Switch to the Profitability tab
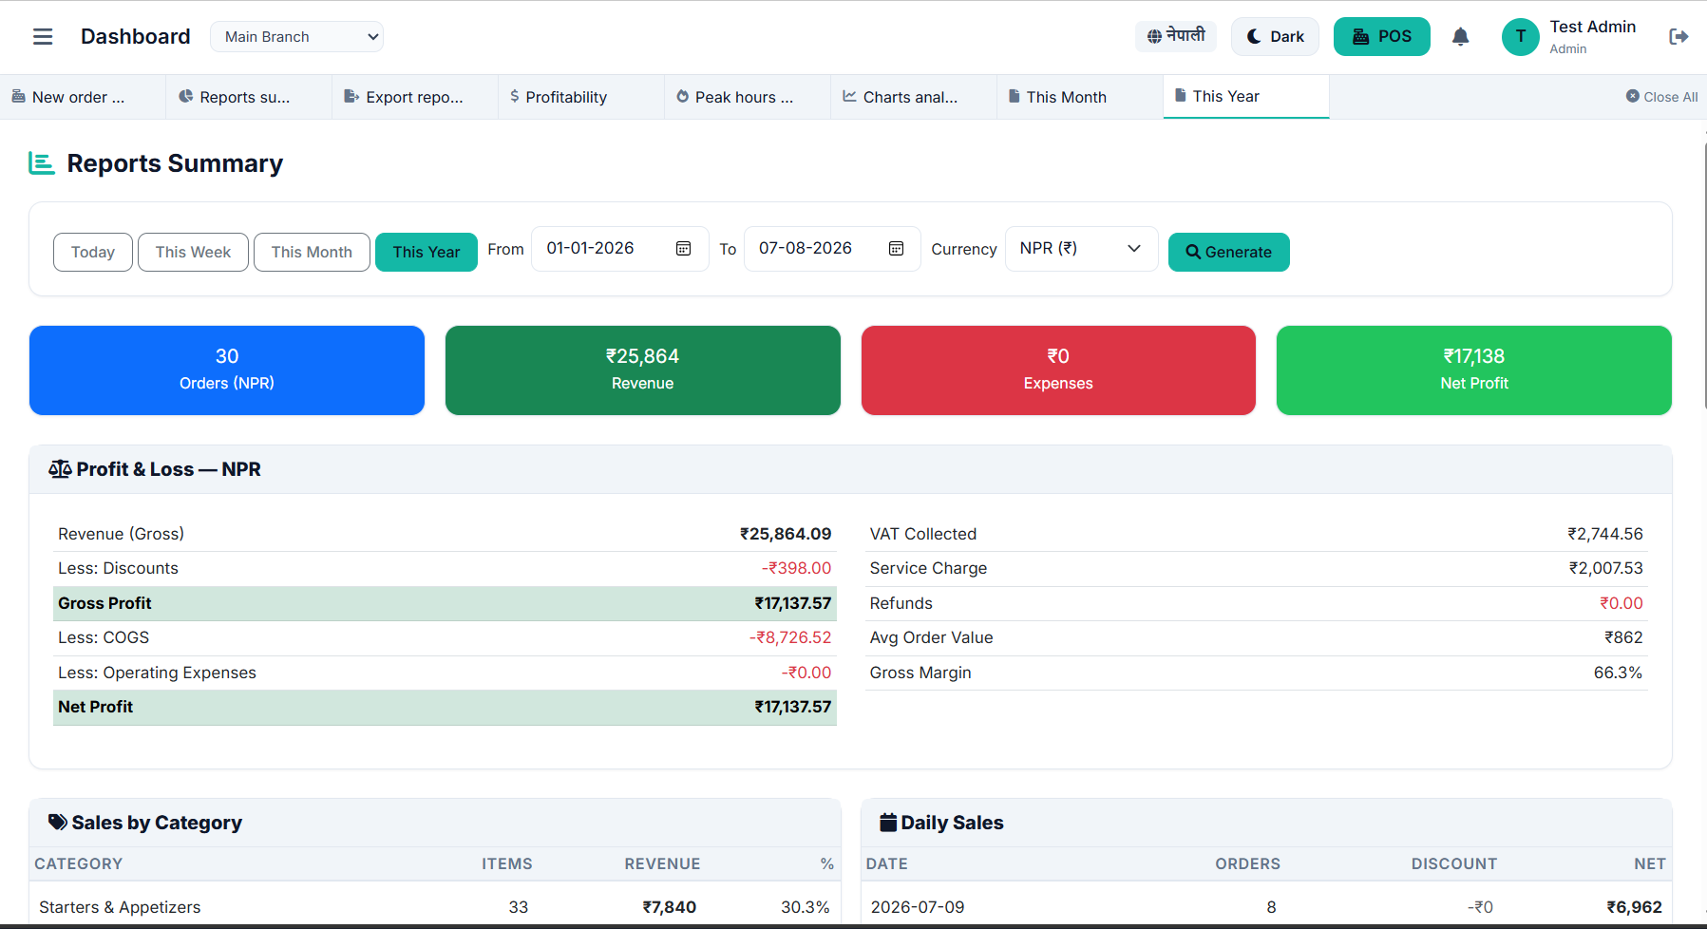 pyautogui.click(x=581, y=97)
